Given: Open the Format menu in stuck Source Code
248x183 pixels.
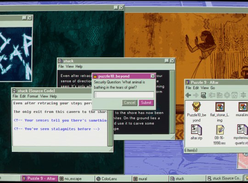Looking at the screenshot, I should coord(33,96).
